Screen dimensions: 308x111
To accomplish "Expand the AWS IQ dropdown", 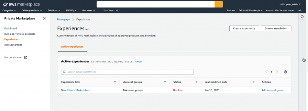I will pos(71,10).
